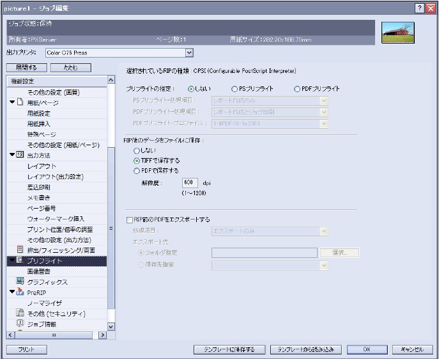Collapse the PreRIP tree section
439x359 pixels.
[x=12, y=292]
